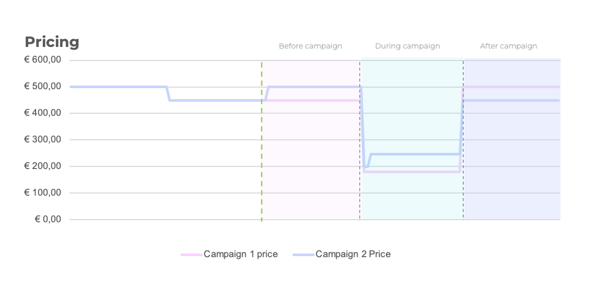Click the Campaign 2 Price legend label
The width and height of the screenshot is (595, 289).
coord(353,254)
